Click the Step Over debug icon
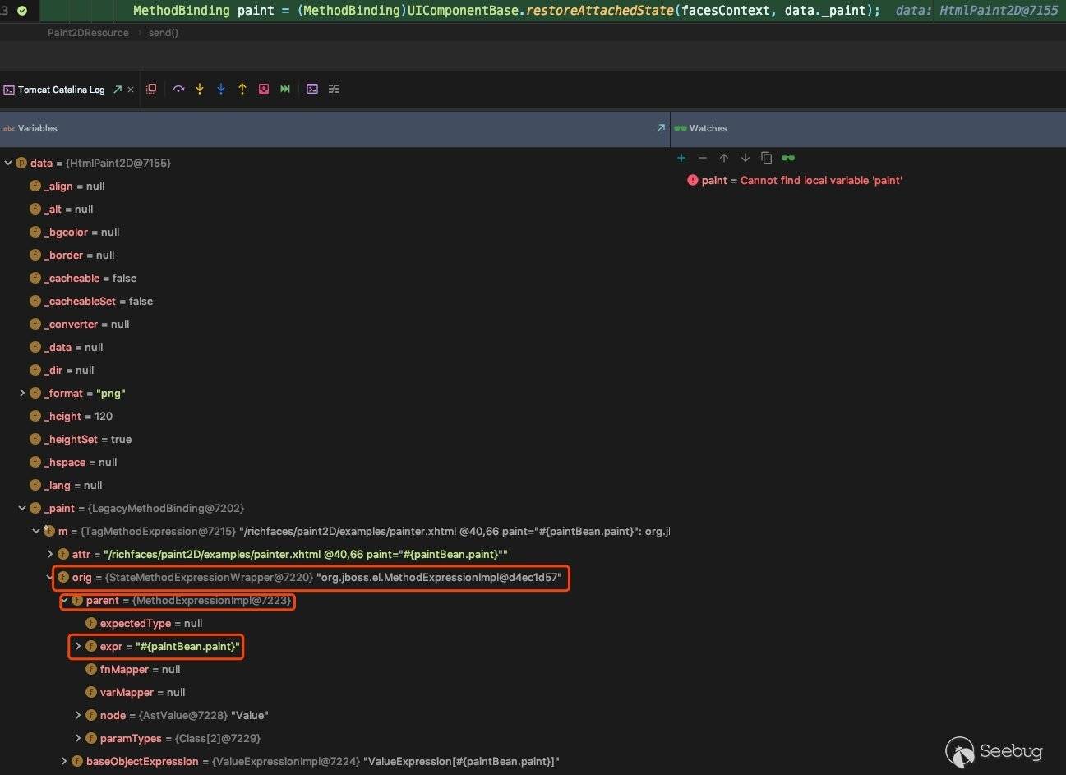1066x775 pixels. pos(178,89)
